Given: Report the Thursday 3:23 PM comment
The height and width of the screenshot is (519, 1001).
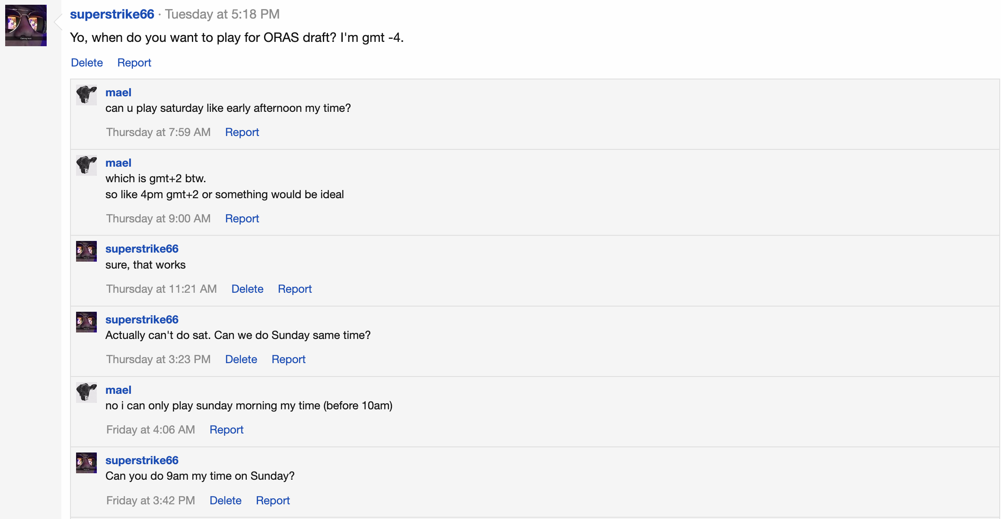Looking at the screenshot, I should 288,359.
